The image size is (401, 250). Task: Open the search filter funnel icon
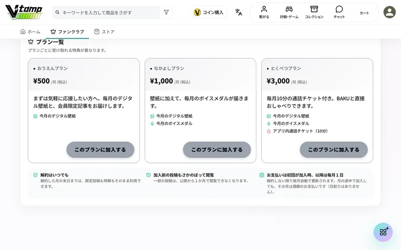tap(166, 12)
